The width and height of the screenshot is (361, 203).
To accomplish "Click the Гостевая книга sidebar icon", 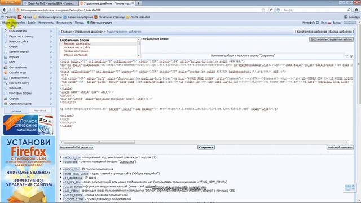I will pos(6,78).
